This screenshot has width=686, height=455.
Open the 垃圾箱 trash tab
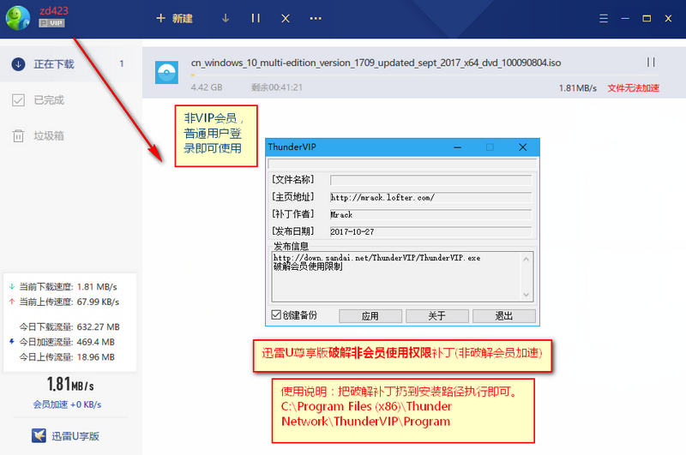[x=48, y=135]
